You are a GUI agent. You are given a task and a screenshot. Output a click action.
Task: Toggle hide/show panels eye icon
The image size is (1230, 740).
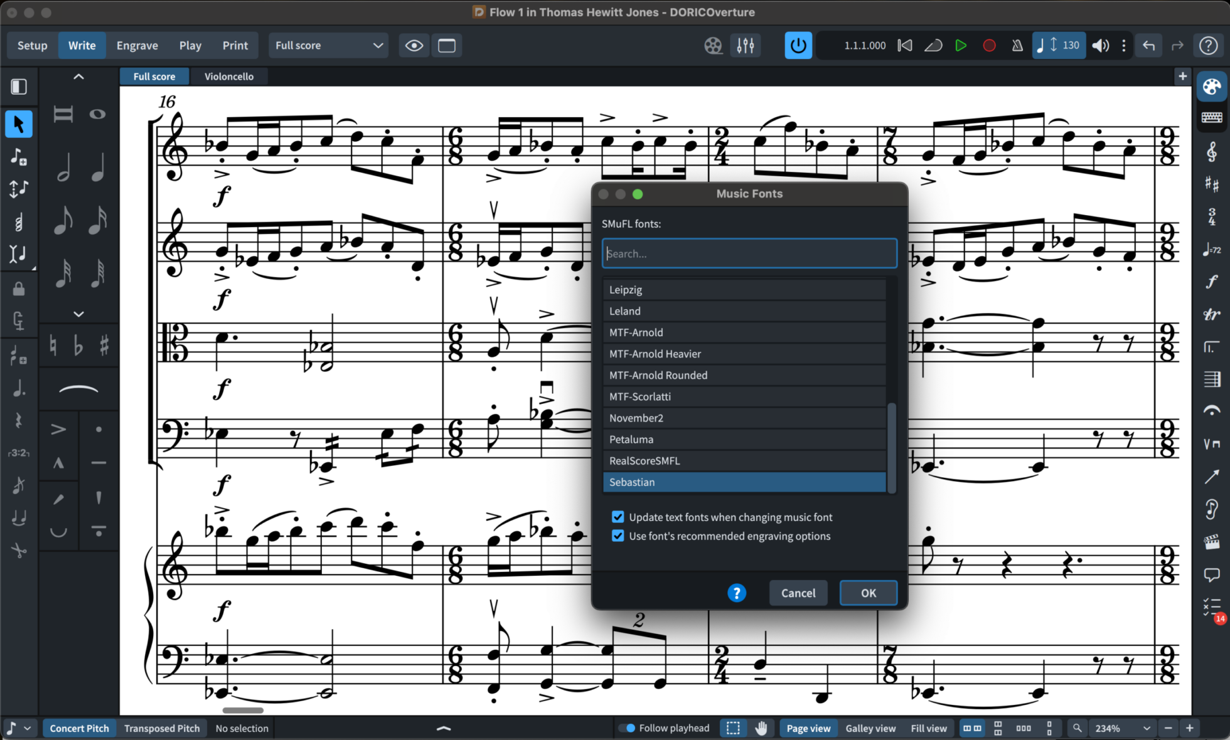414,45
